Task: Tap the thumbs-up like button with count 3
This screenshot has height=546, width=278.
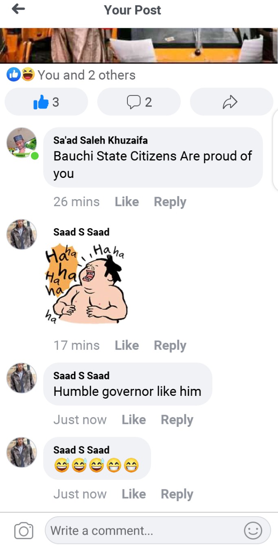Action: tap(46, 102)
